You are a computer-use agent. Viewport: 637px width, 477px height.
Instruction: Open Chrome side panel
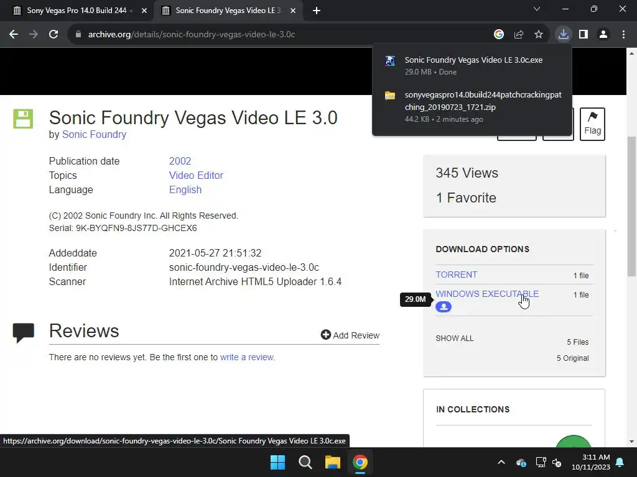584,35
